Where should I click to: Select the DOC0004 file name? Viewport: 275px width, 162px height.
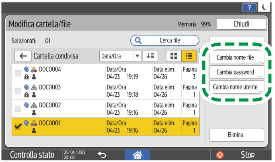pos(50,69)
